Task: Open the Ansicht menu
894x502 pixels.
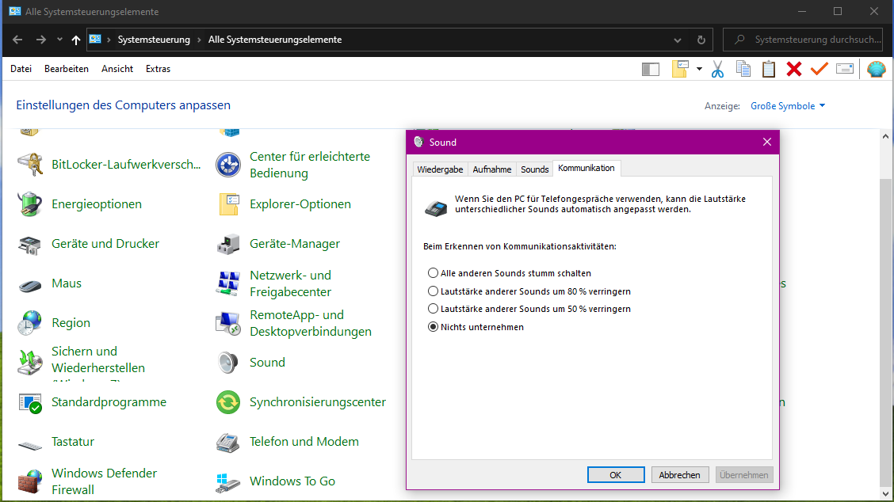Action: 117,69
